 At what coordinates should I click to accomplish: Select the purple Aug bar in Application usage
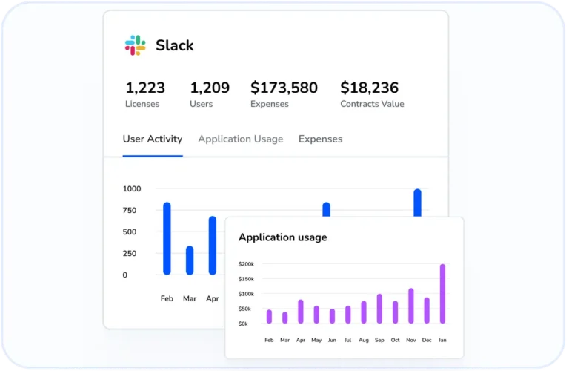click(364, 312)
